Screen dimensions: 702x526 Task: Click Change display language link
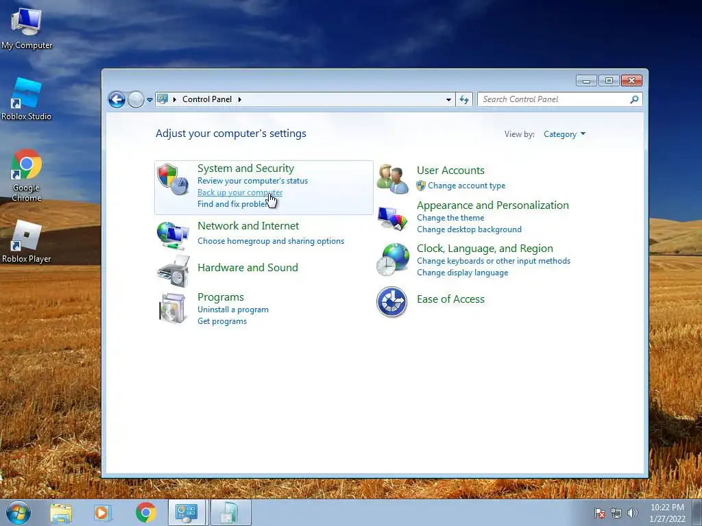[x=463, y=273]
